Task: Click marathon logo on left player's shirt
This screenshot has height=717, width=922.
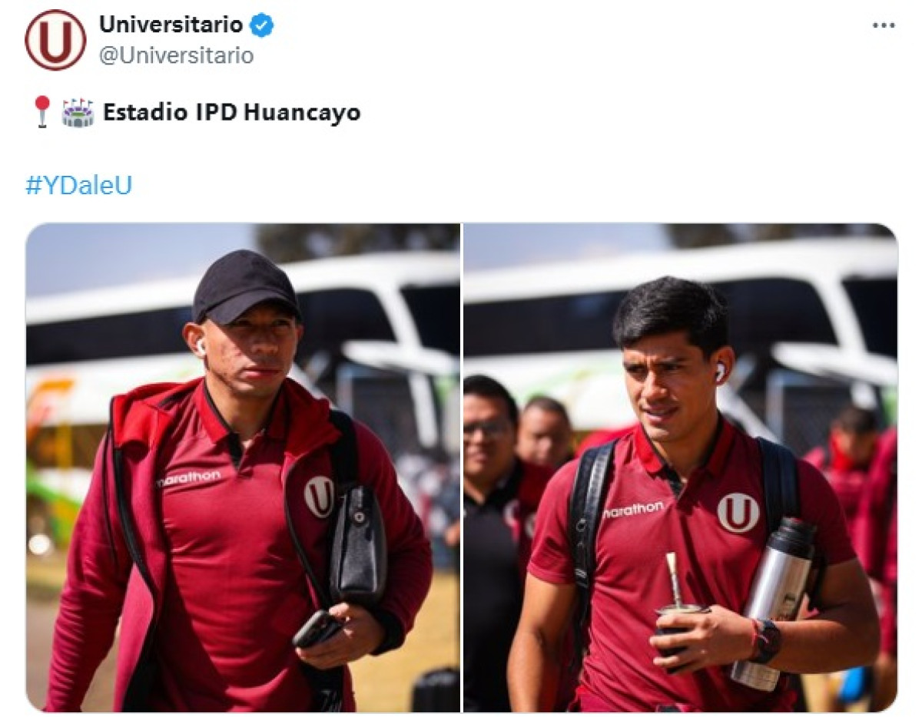Action: point(189,479)
